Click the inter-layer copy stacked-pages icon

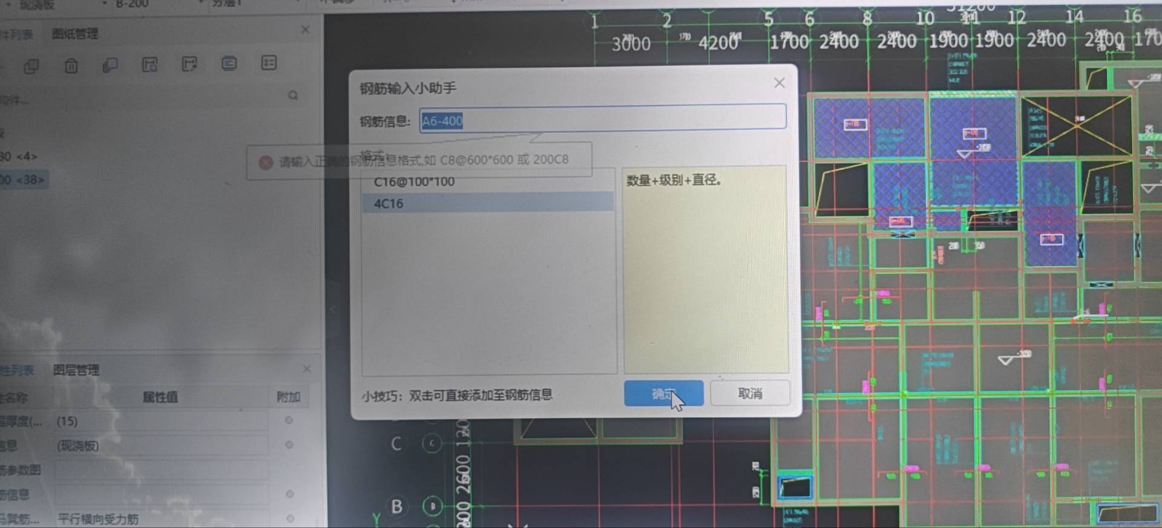[110, 65]
